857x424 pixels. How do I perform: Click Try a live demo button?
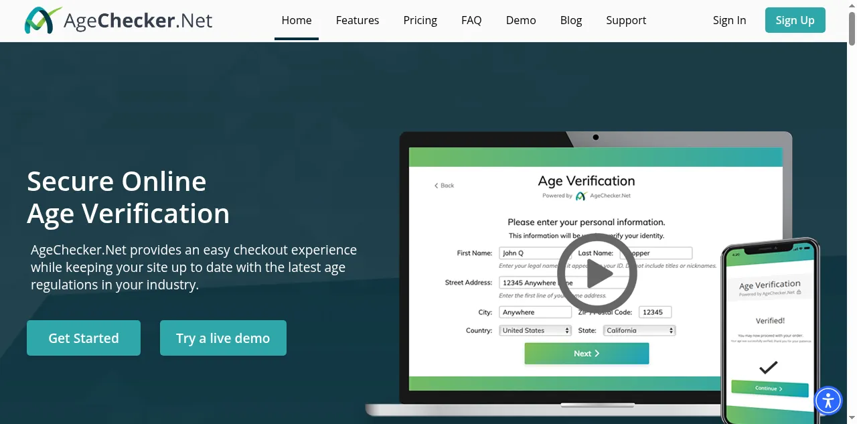click(x=223, y=338)
